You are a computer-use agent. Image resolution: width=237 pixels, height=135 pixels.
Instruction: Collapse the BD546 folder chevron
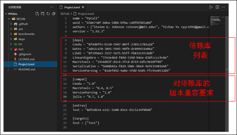point(9,19)
